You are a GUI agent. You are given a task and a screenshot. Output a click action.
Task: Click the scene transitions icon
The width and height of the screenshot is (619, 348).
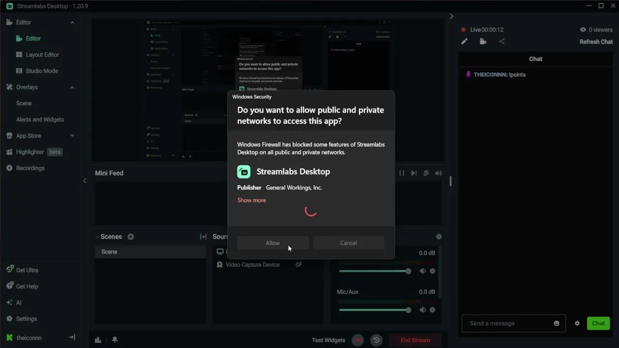click(x=203, y=237)
